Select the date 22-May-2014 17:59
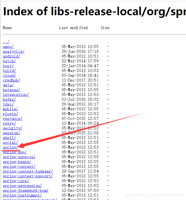 click(80, 61)
